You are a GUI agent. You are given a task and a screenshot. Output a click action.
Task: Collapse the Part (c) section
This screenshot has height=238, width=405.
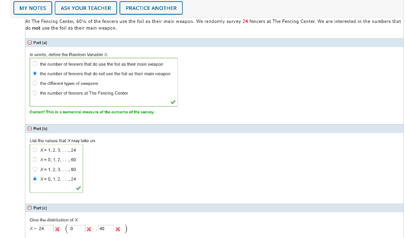30,208
